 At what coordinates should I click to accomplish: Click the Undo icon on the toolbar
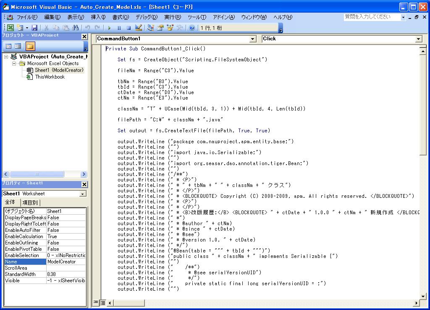coord(87,27)
